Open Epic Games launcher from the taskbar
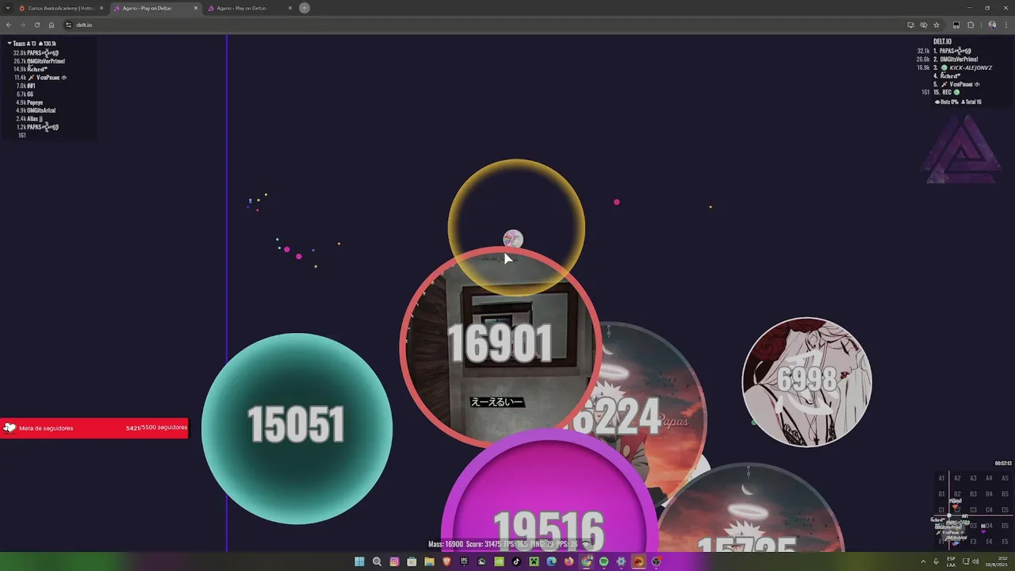 [464, 561]
